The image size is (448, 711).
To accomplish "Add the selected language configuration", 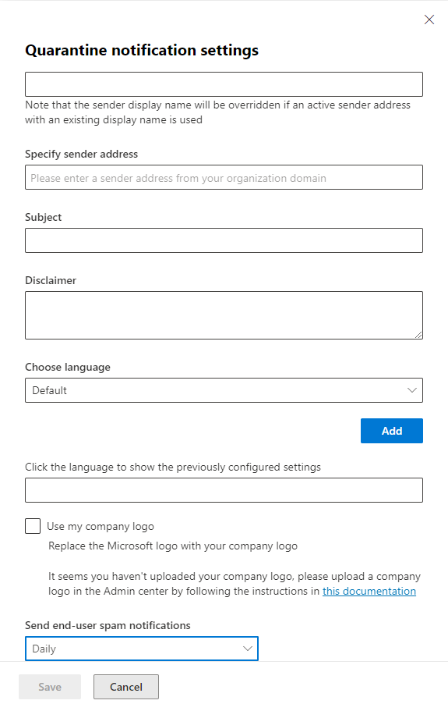I will (x=392, y=431).
